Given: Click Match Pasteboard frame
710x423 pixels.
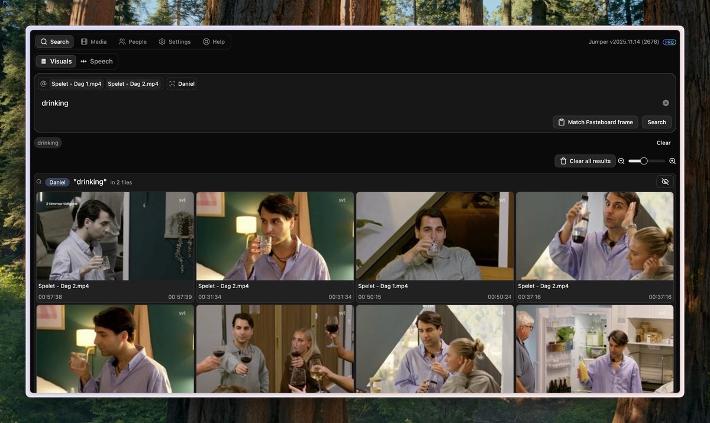Looking at the screenshot, I should pyautogui.click(x=595, y=121).
